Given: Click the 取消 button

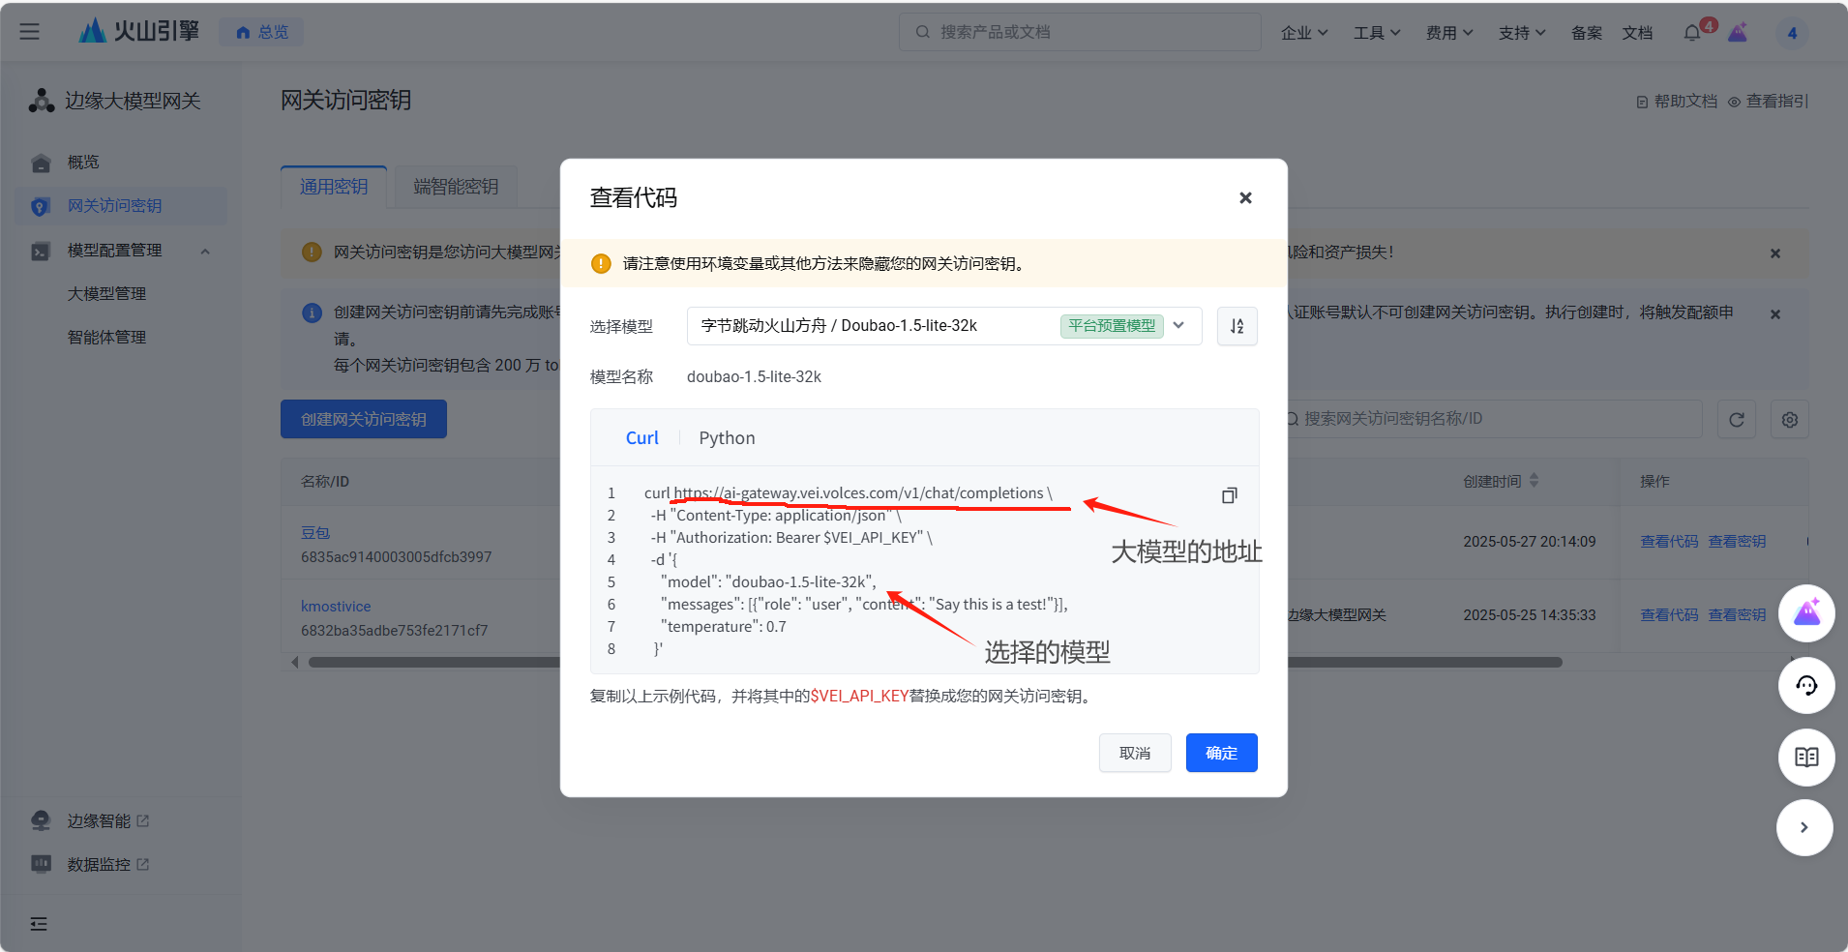Looking at the screenshot, I should pyautogui.click(x=1135, y=753).
